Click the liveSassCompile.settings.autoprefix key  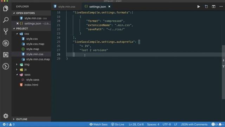click(104, 42)
